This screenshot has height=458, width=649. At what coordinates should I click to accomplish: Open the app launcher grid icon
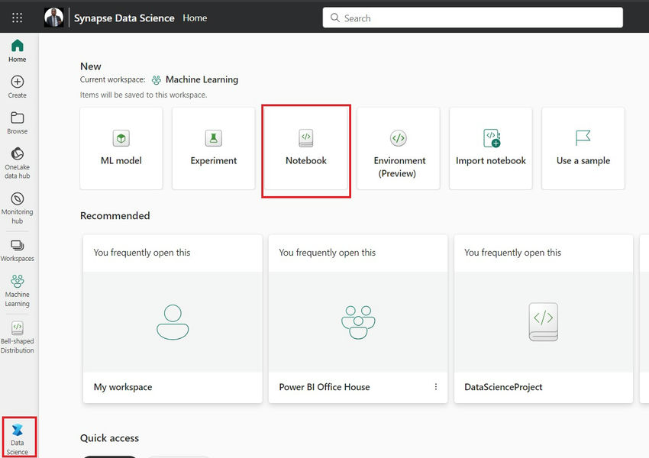pyautogui.click(x=17, y=18)
